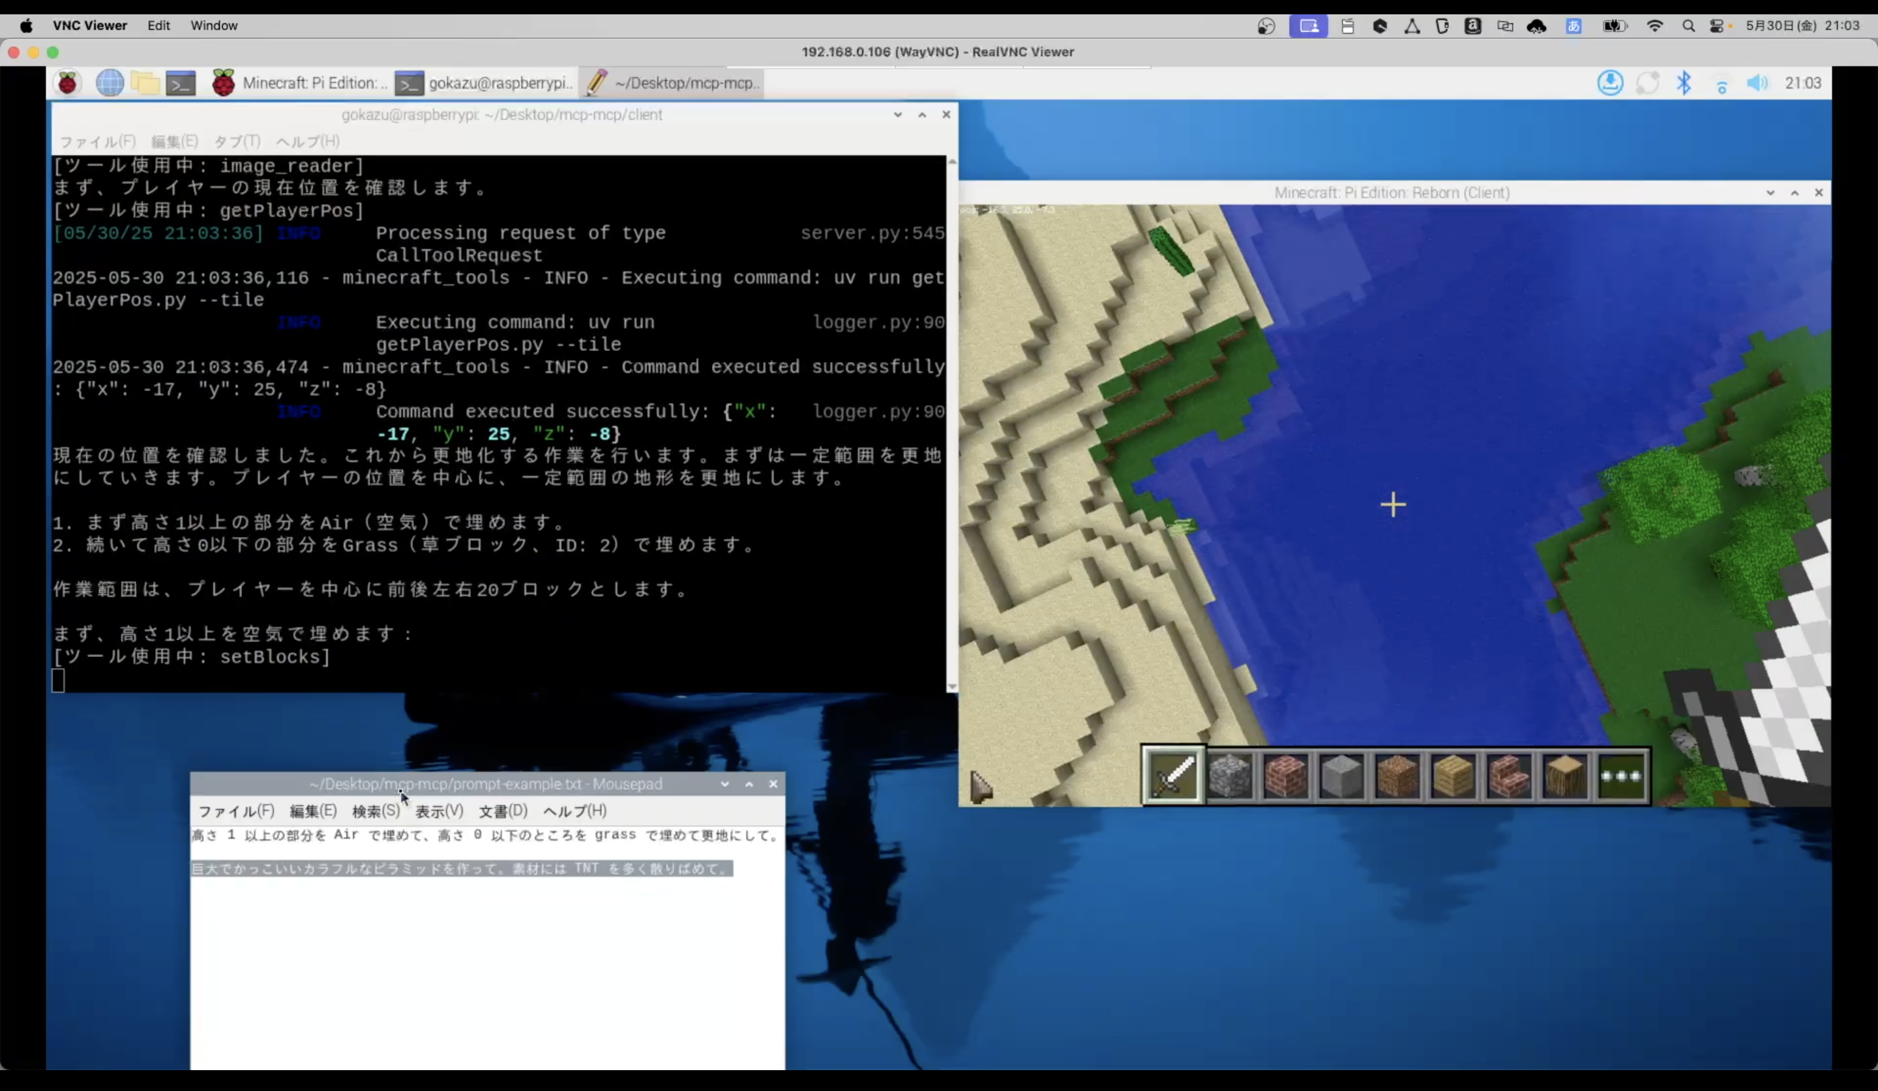
Task: Click the terminal's vertical scrollbar
Action: [951, 424]
